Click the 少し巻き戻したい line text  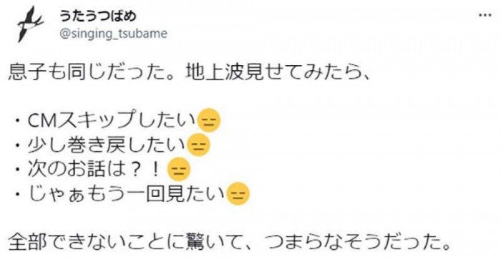click(x=107, y=145)
